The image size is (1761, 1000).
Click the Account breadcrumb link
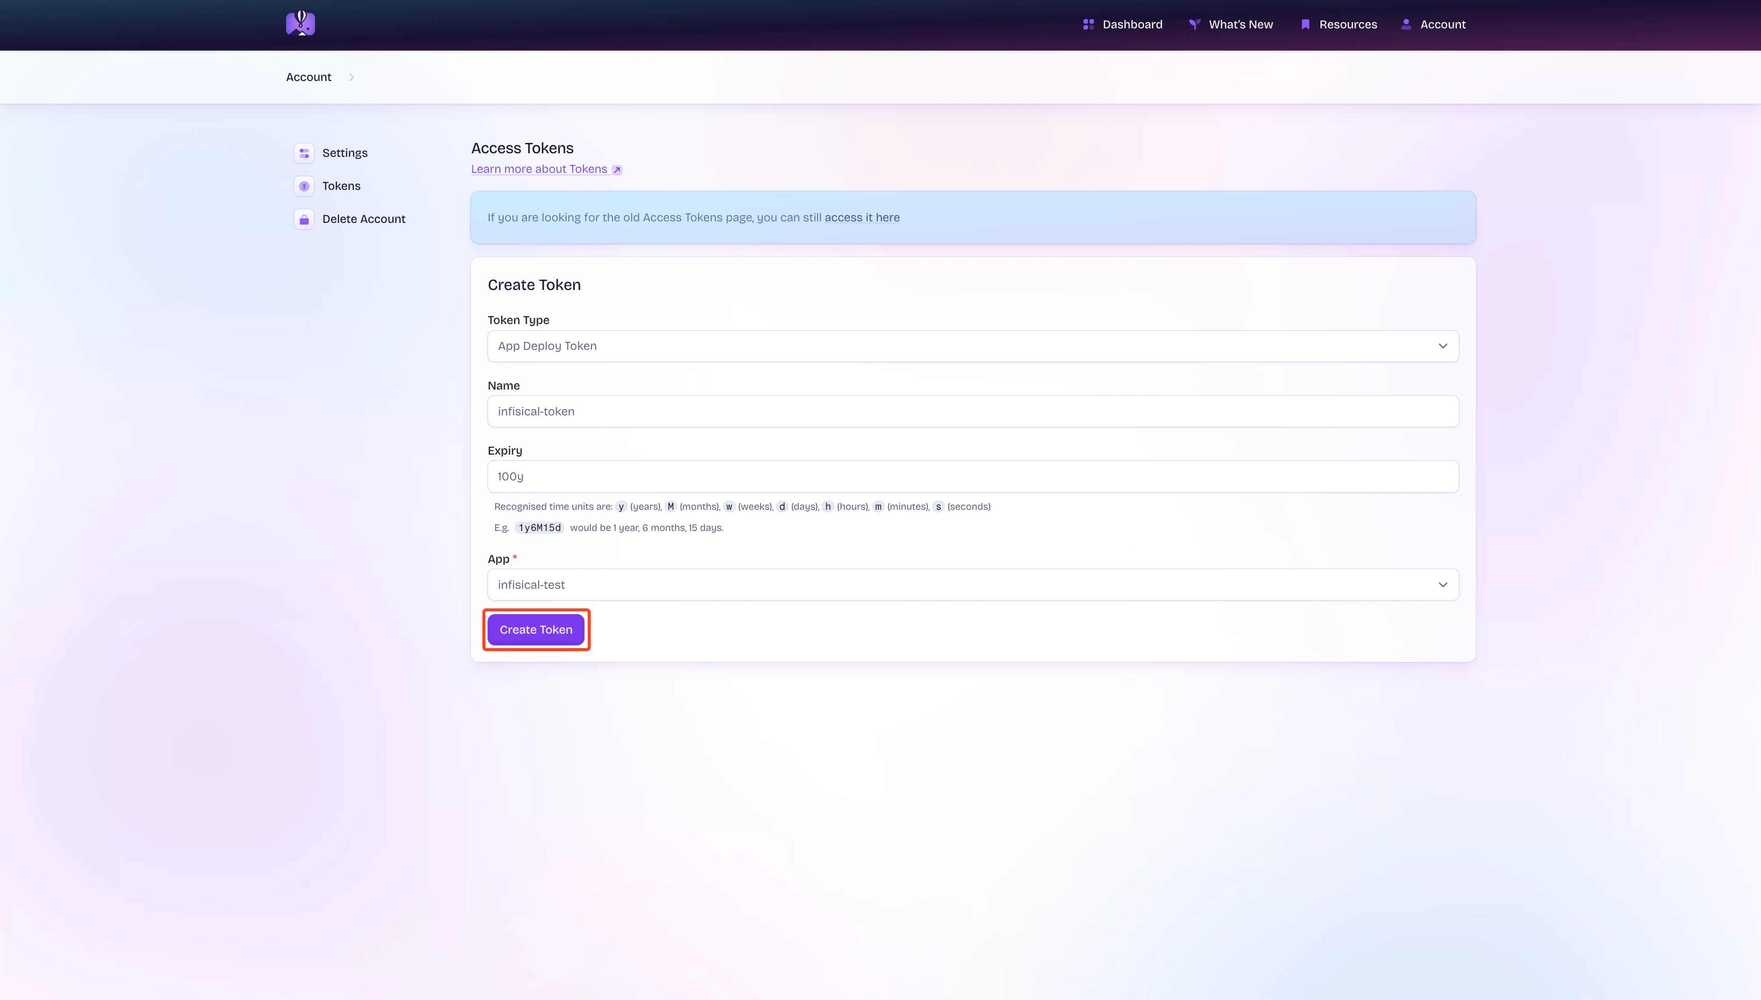[309, 77]
